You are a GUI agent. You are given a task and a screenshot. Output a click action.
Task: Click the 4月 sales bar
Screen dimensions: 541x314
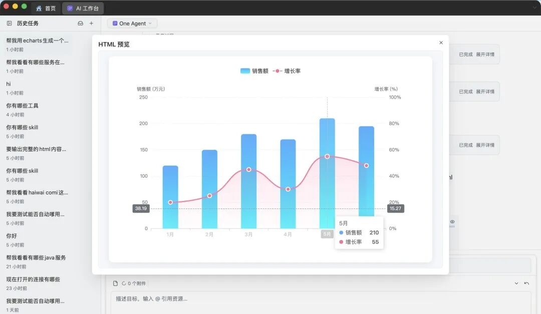coord(288,184)
